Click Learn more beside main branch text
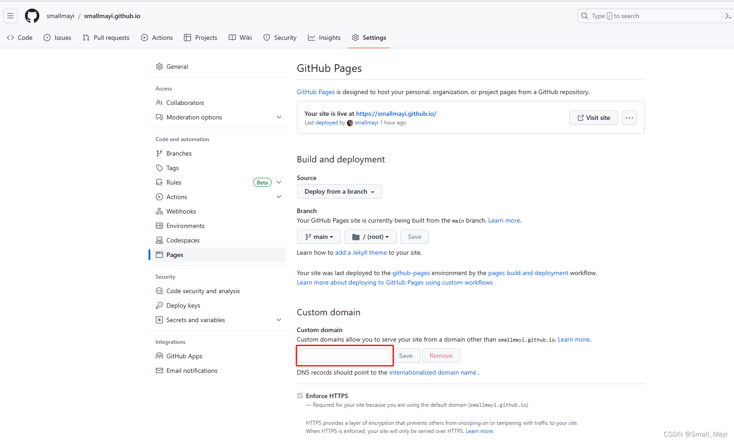The height and width of the screenshot is (442, 734). coord(504,220)
